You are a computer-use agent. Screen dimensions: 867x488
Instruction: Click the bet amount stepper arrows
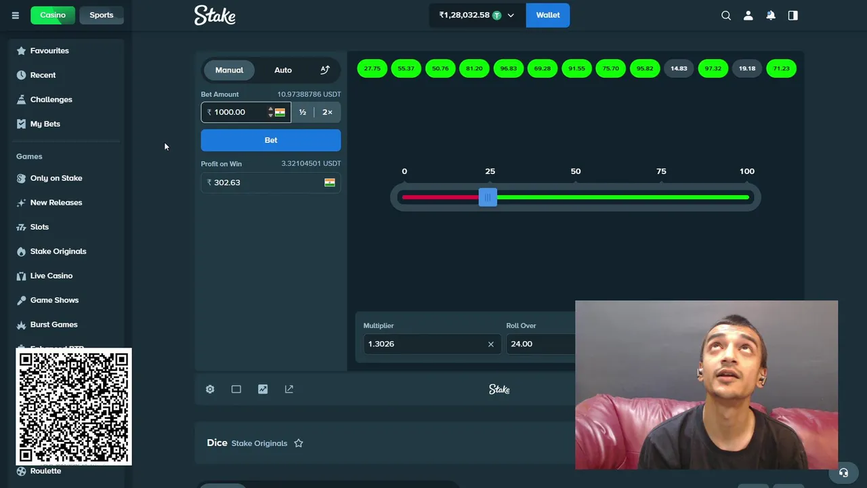pyautogui.click(x=270, y=113)
